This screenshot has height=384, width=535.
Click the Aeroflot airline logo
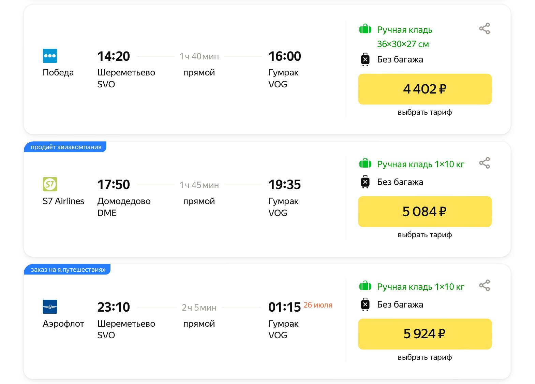coord(50,307)
